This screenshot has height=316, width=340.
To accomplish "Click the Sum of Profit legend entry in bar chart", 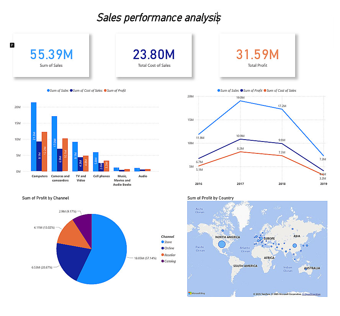I will [x=115, y=91].
